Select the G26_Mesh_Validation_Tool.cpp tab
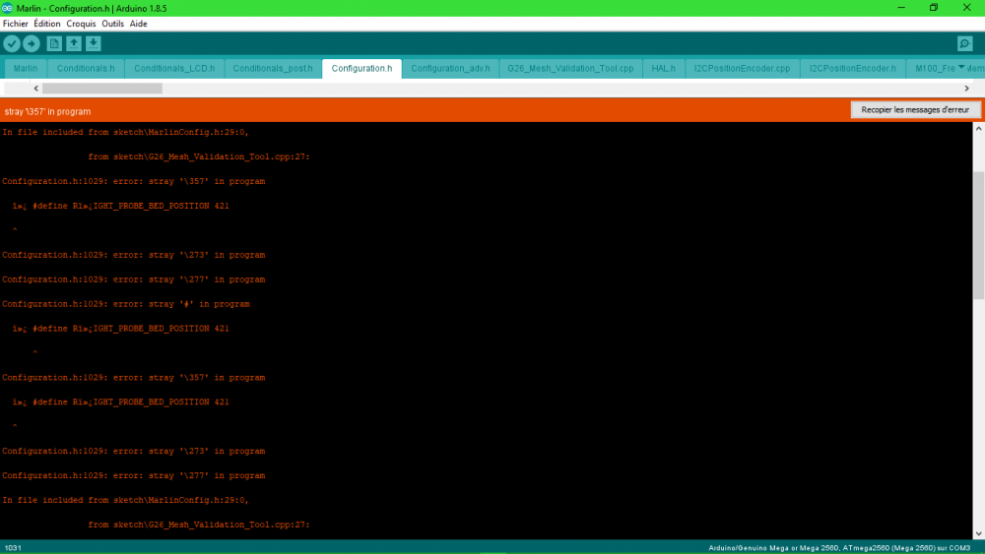 pyautogui.click(x=570, y=68)
